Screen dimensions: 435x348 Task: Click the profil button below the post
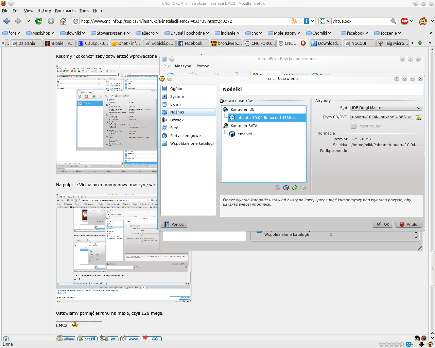88,338
